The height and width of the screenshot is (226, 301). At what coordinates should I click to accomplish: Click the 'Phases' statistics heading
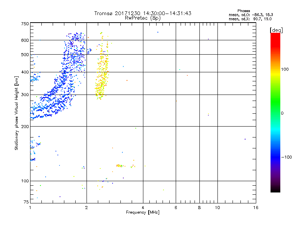(x=243, y=11)
